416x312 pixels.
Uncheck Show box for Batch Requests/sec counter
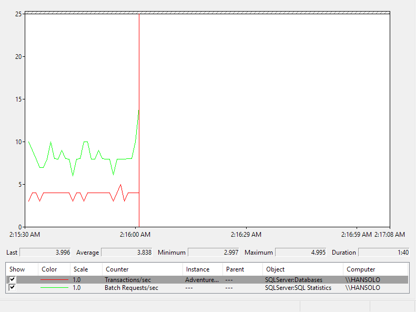click(12, 287)
